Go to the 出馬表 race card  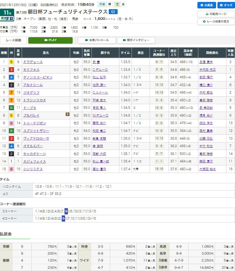(207, 5)
